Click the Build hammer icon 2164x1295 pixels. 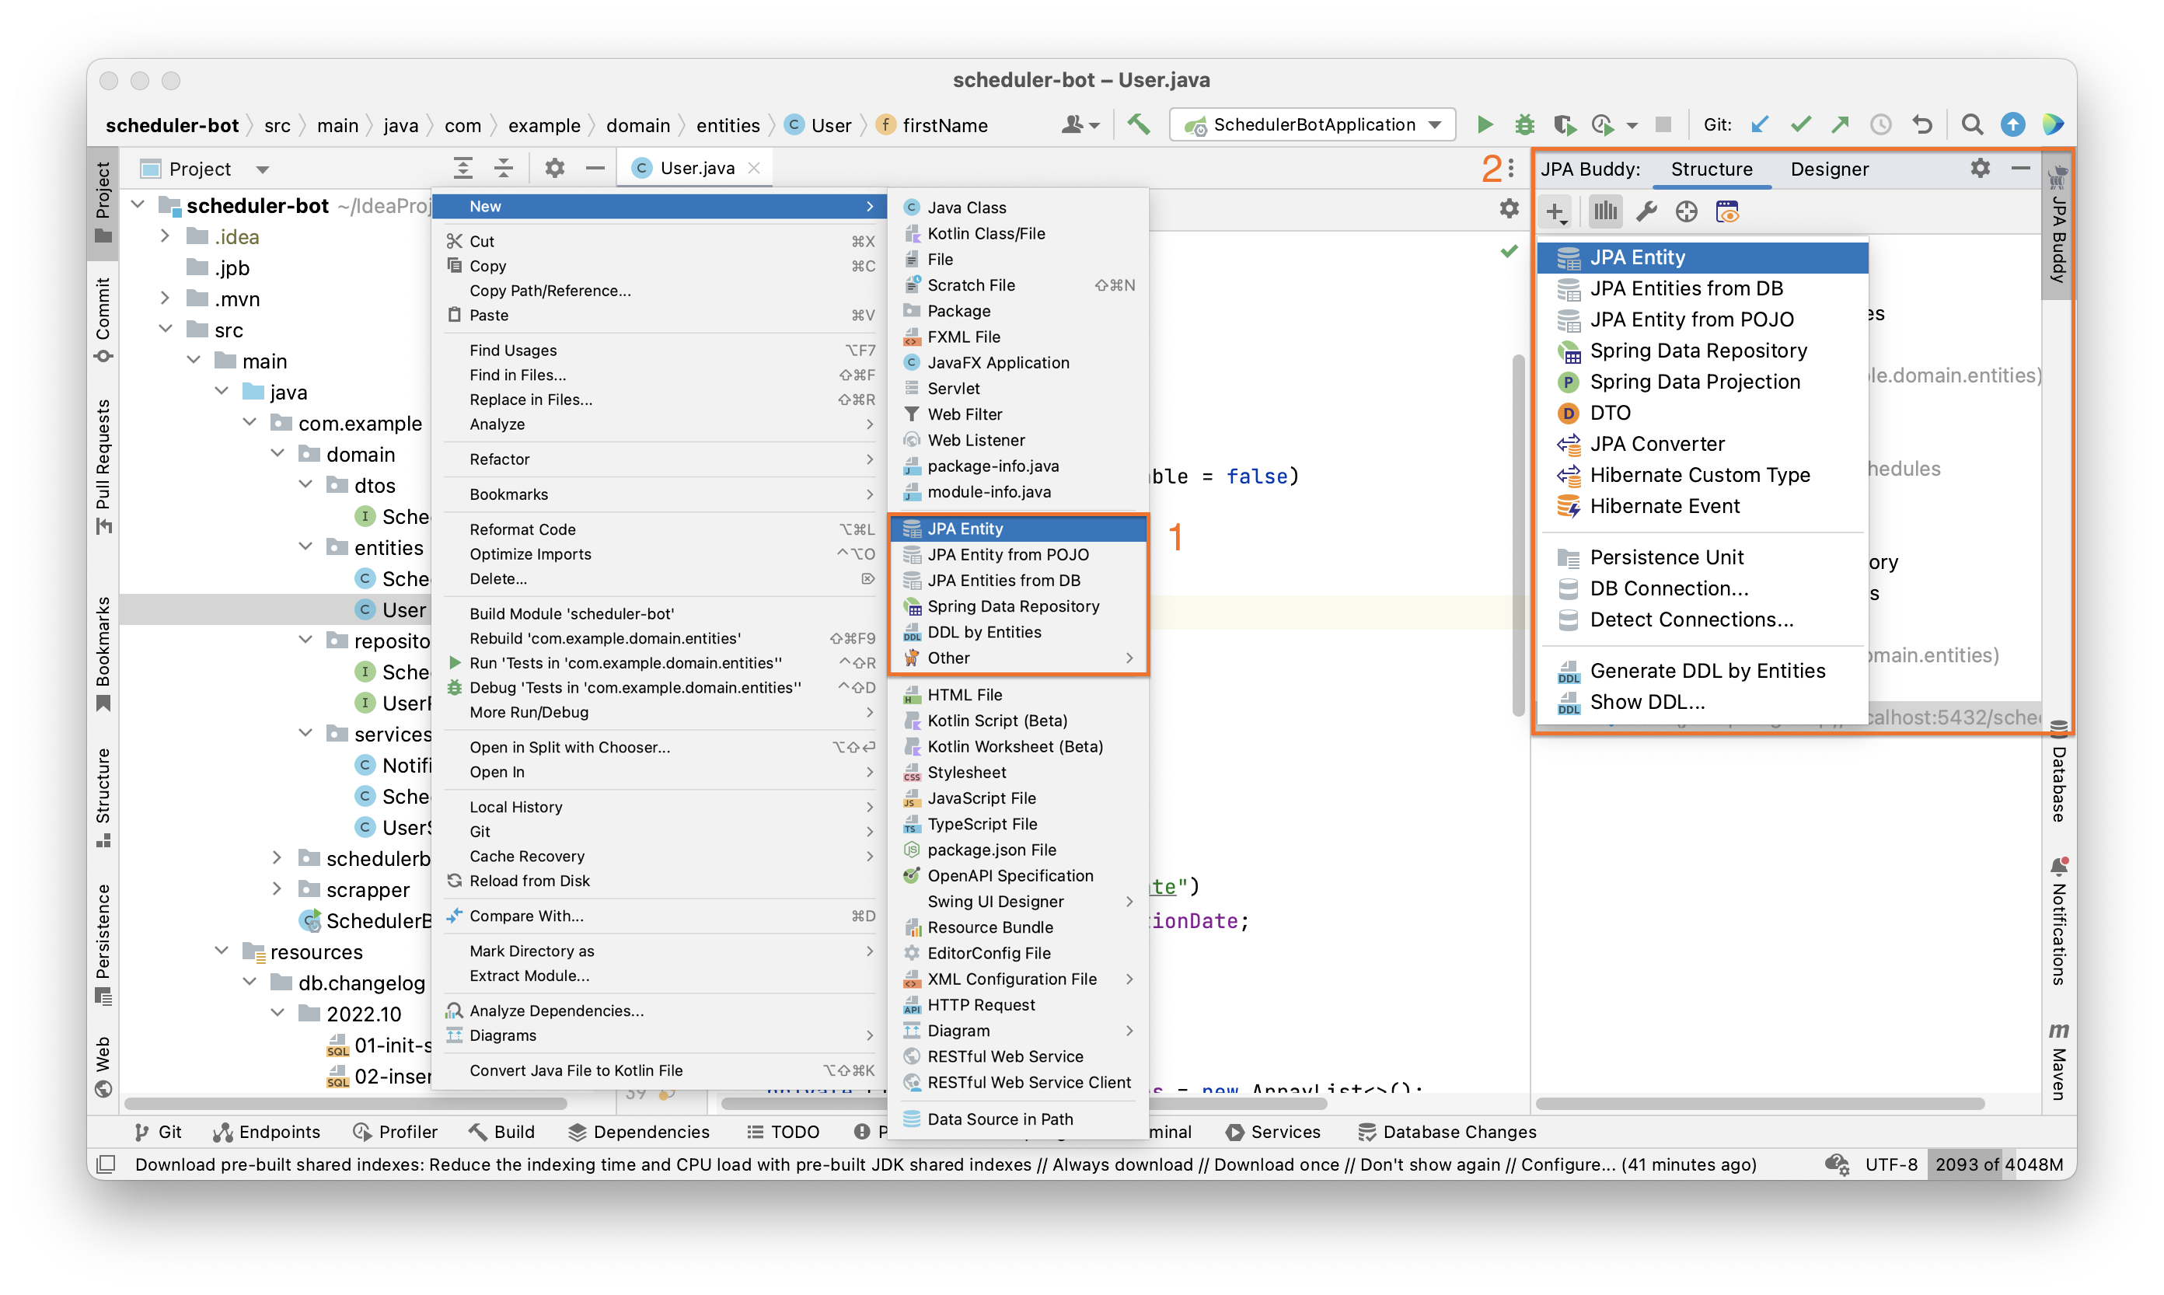coord(1138,125)
